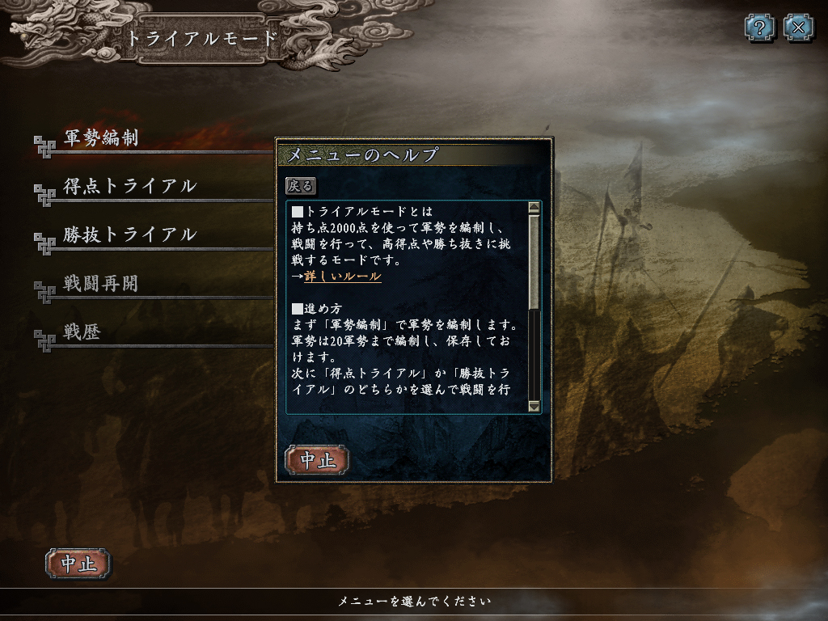Click the knot icon beside 軍勢編制
828x621 pixels.
pos(44,146)
